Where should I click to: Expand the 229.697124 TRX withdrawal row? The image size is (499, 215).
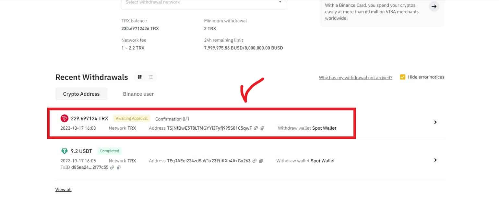tap(435, 122)
